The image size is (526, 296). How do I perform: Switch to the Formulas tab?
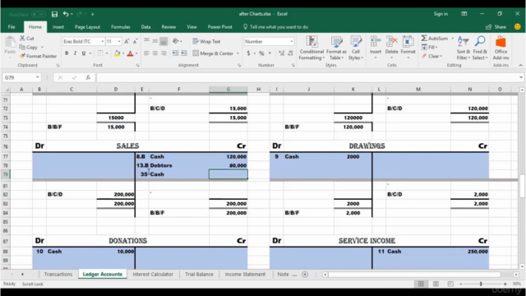(121, 27)
